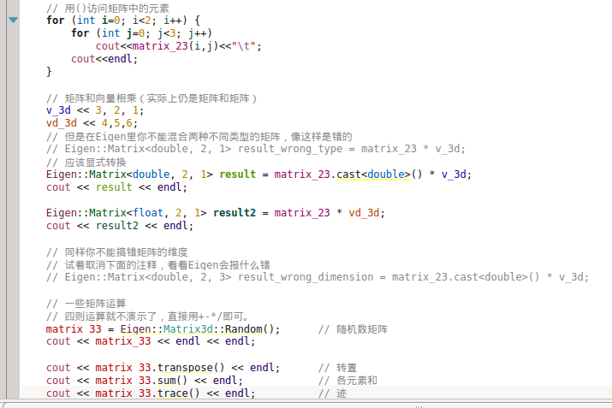Click the commented 'result_wrong_type' line
Screen dimensions: 612x408
point(256,149)
